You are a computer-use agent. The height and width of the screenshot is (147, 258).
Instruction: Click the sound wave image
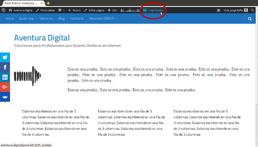(27, 76)
